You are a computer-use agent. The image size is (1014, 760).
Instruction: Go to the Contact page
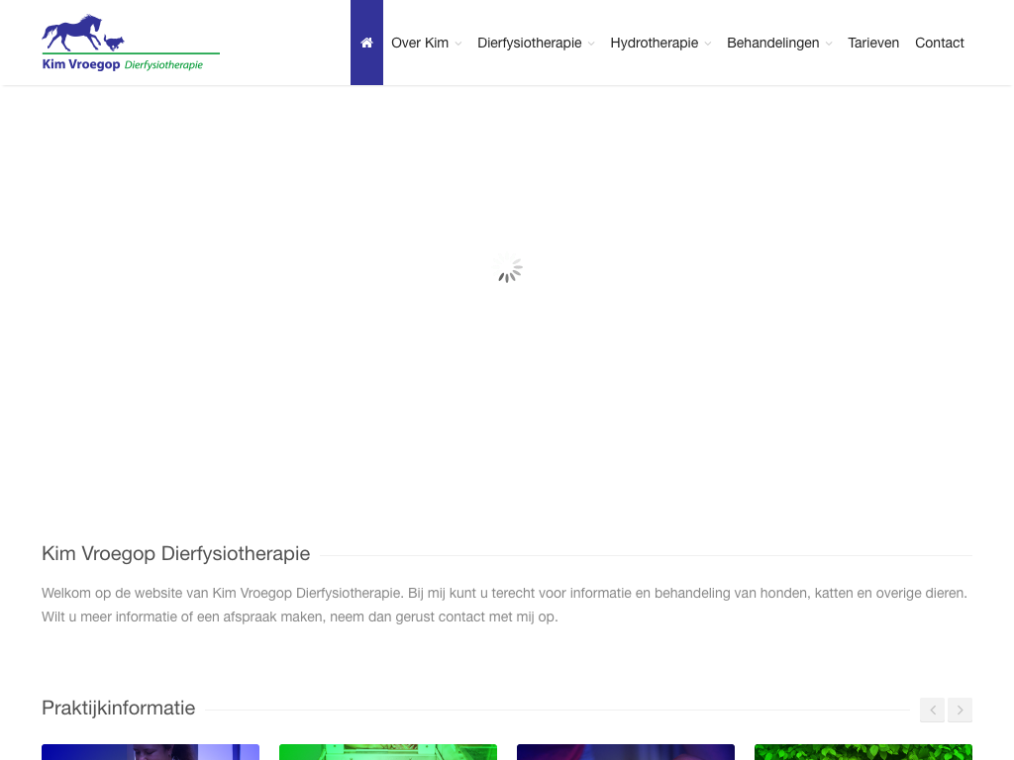(939, 43)
